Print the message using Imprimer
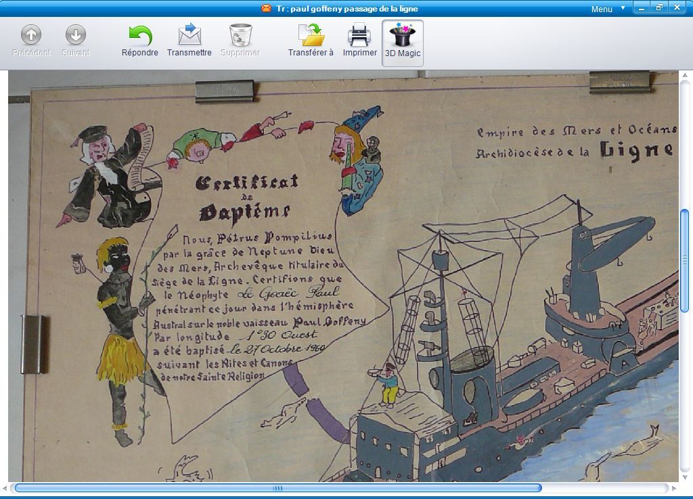Image resolution: width=693 pixels, height=499 pixels. click(x=359, y=41)
